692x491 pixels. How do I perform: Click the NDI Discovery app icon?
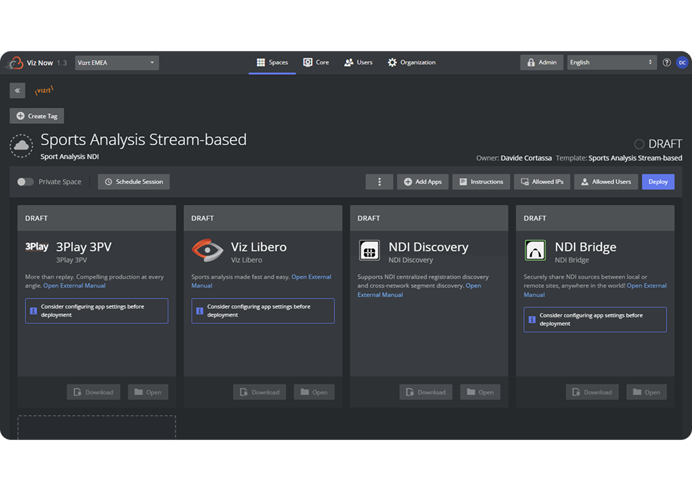pyautogui.click(x=369, y=251)
